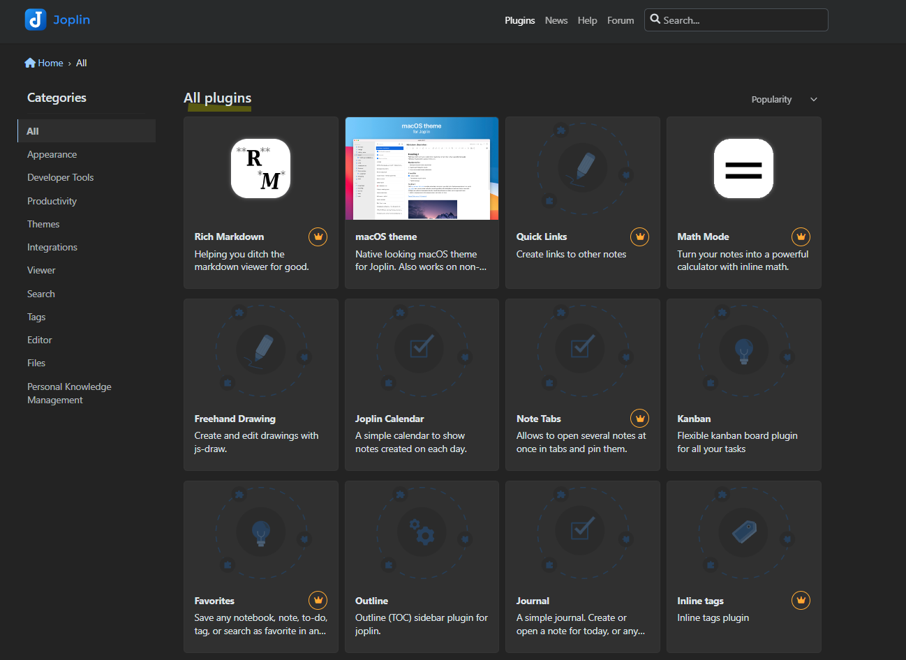Viewport: 906px width, 660px height.
Task: Select the Search category in sidebar
Action: [41, 294]
